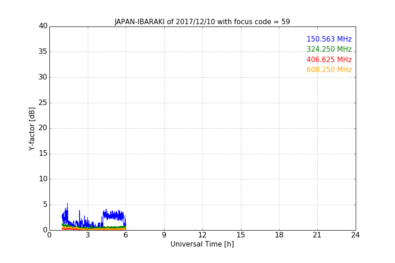Screen dimensions: 395x263
Task: Click the x-axis tick label 12
Action: [203, 235]
